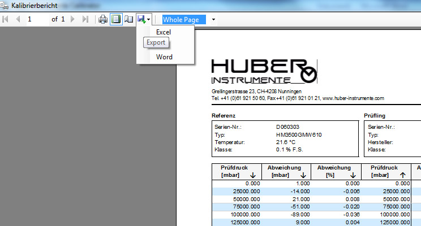Click the percent cell -0.020
Screen dimensions: 421x226
[x=353, y=207]
